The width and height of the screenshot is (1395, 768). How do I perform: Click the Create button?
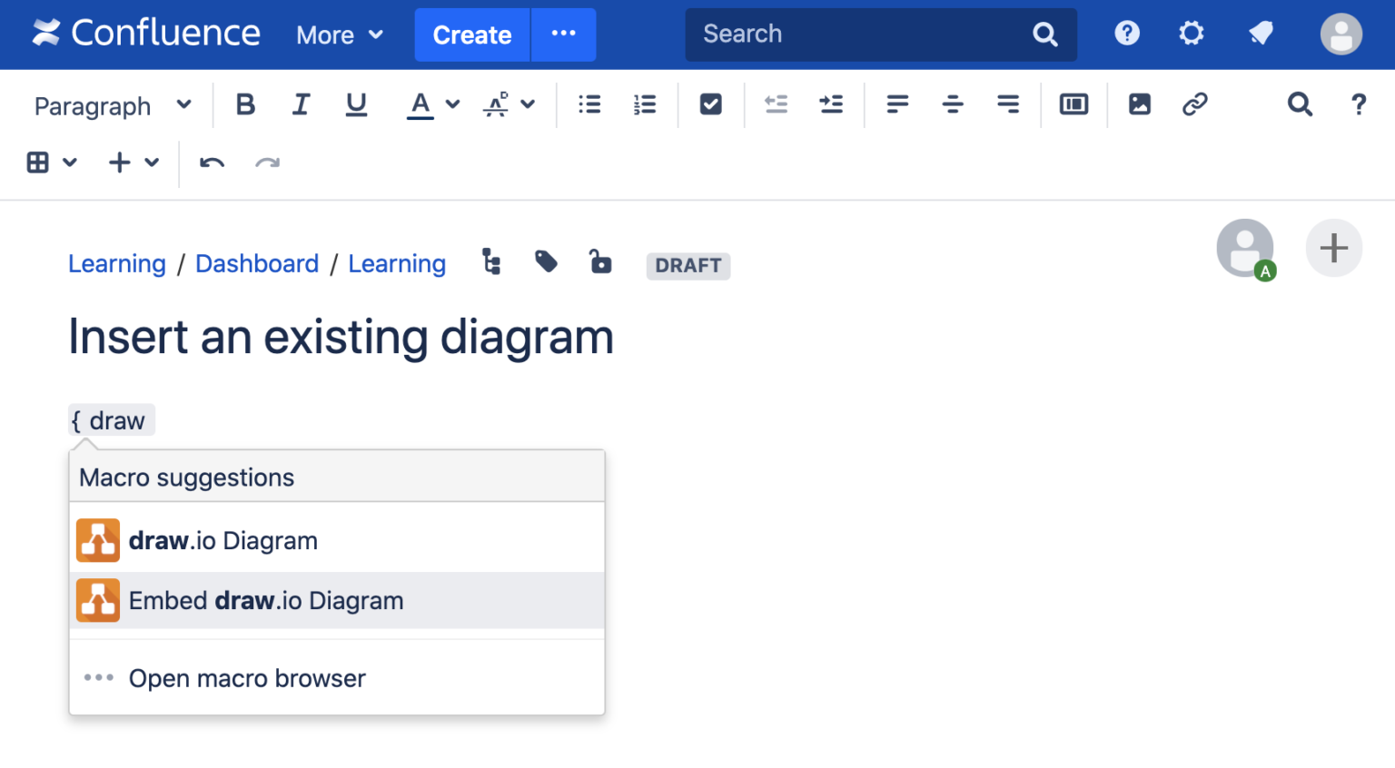471,34
